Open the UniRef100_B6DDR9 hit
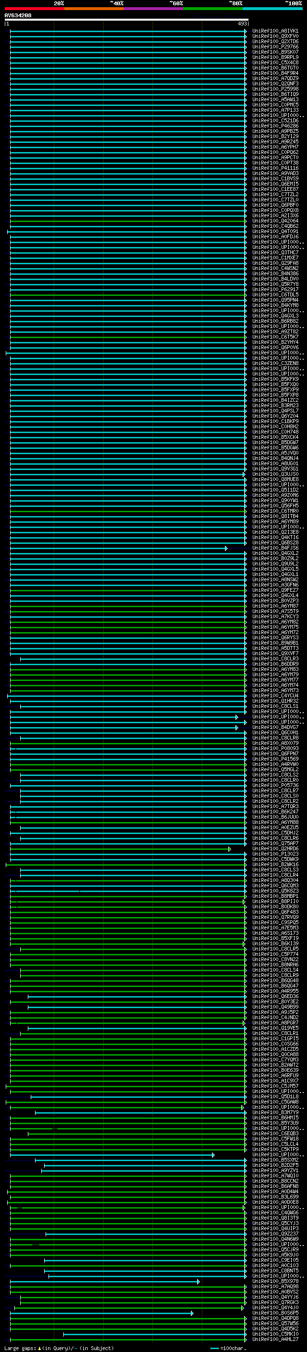 pos(275,664)
